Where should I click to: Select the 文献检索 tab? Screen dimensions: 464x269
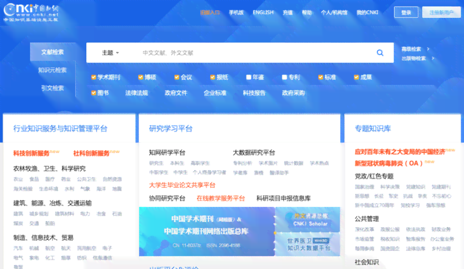pos(53,52)
